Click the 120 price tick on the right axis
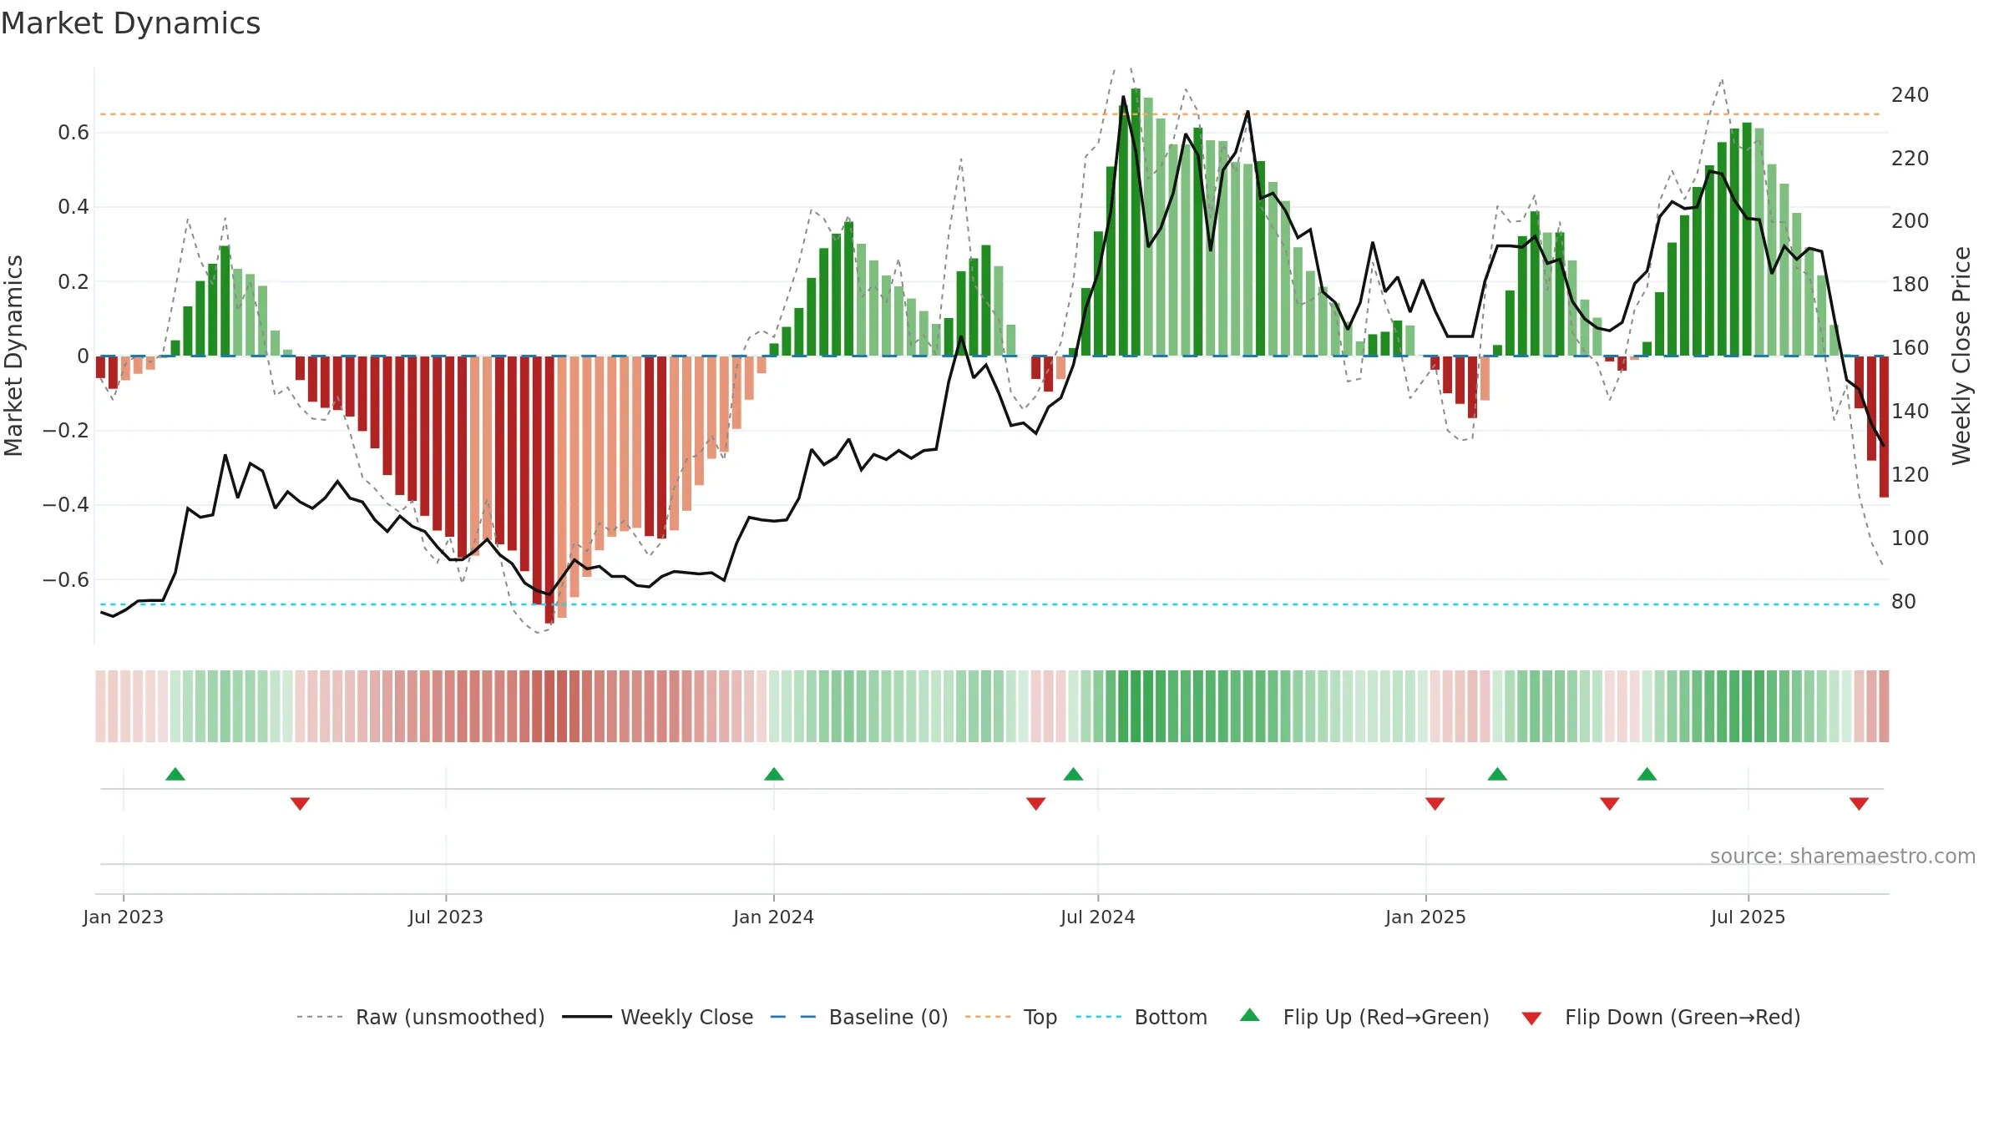 (x=1910, y=475)
